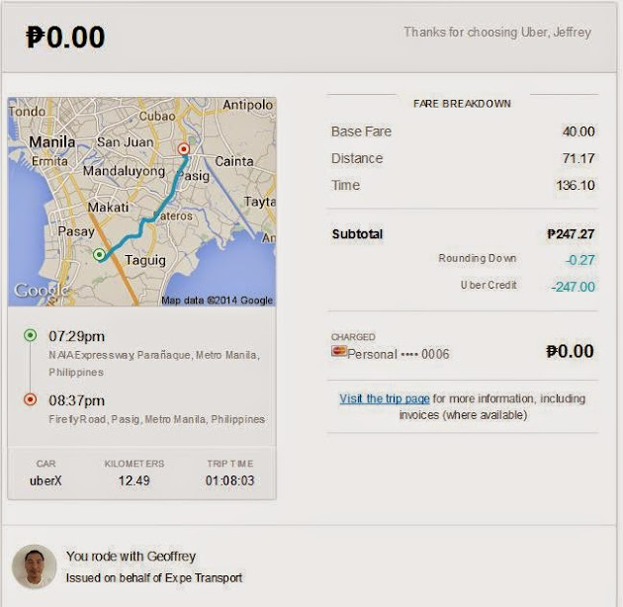Click the ₱0.00 total fare heading
The image size is (623, 607).
[66, 38]
